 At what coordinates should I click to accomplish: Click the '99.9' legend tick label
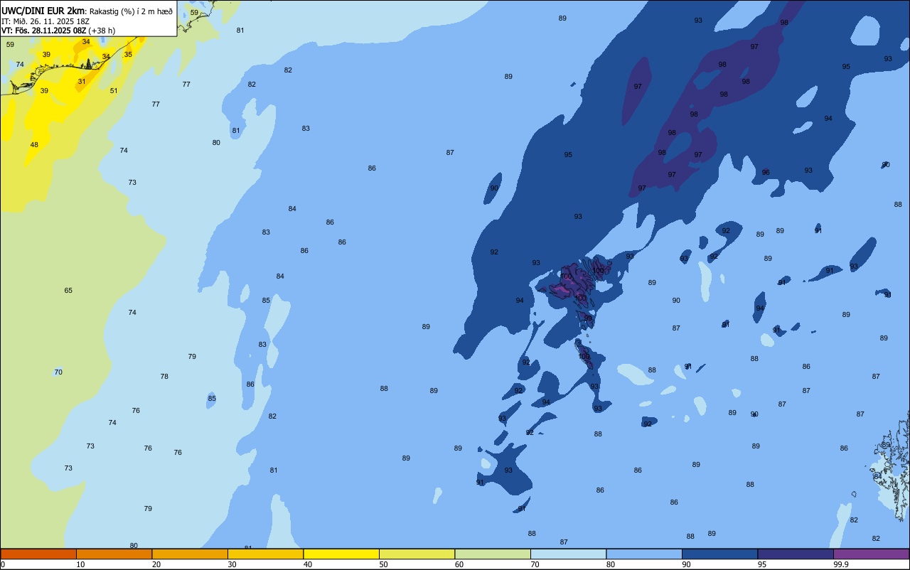841,564
